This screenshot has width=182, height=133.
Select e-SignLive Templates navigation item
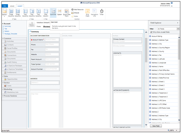click(x=14, y=69)
